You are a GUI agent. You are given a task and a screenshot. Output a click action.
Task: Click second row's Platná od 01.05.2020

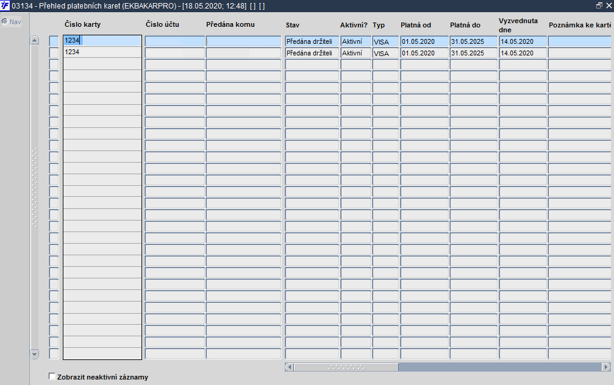424,53
